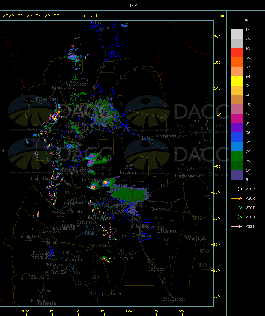
Task: Click the VBBB legend label
Action: click(250, 227)
